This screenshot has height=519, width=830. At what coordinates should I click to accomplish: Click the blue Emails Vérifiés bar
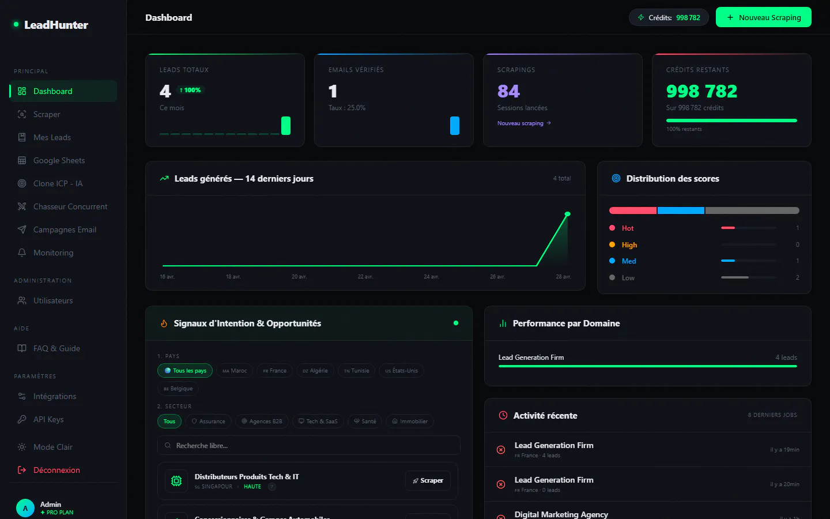(455, 126)
